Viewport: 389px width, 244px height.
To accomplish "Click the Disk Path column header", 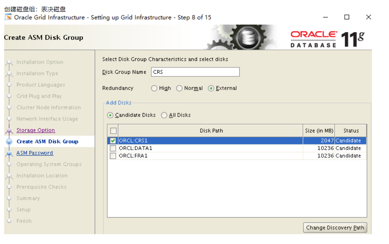I will pos(211,131).
